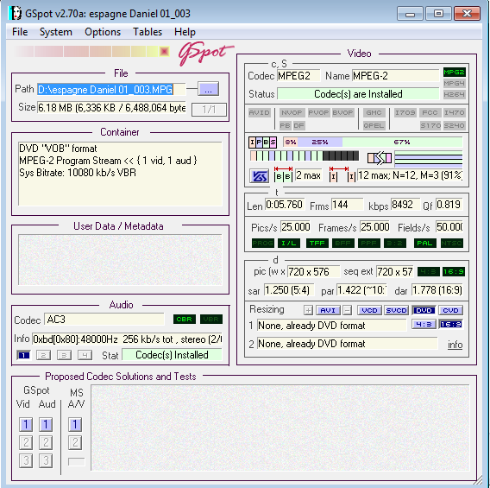Click the audio VBR indicator
490x488 pixels.
pos(211,319)
